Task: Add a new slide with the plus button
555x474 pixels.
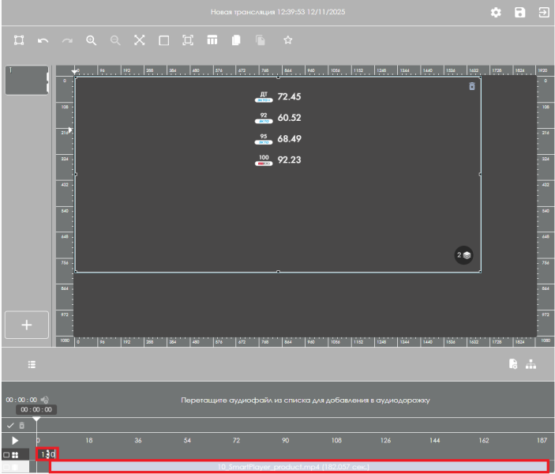Action: pyautogui.click(x=26, y=325)
